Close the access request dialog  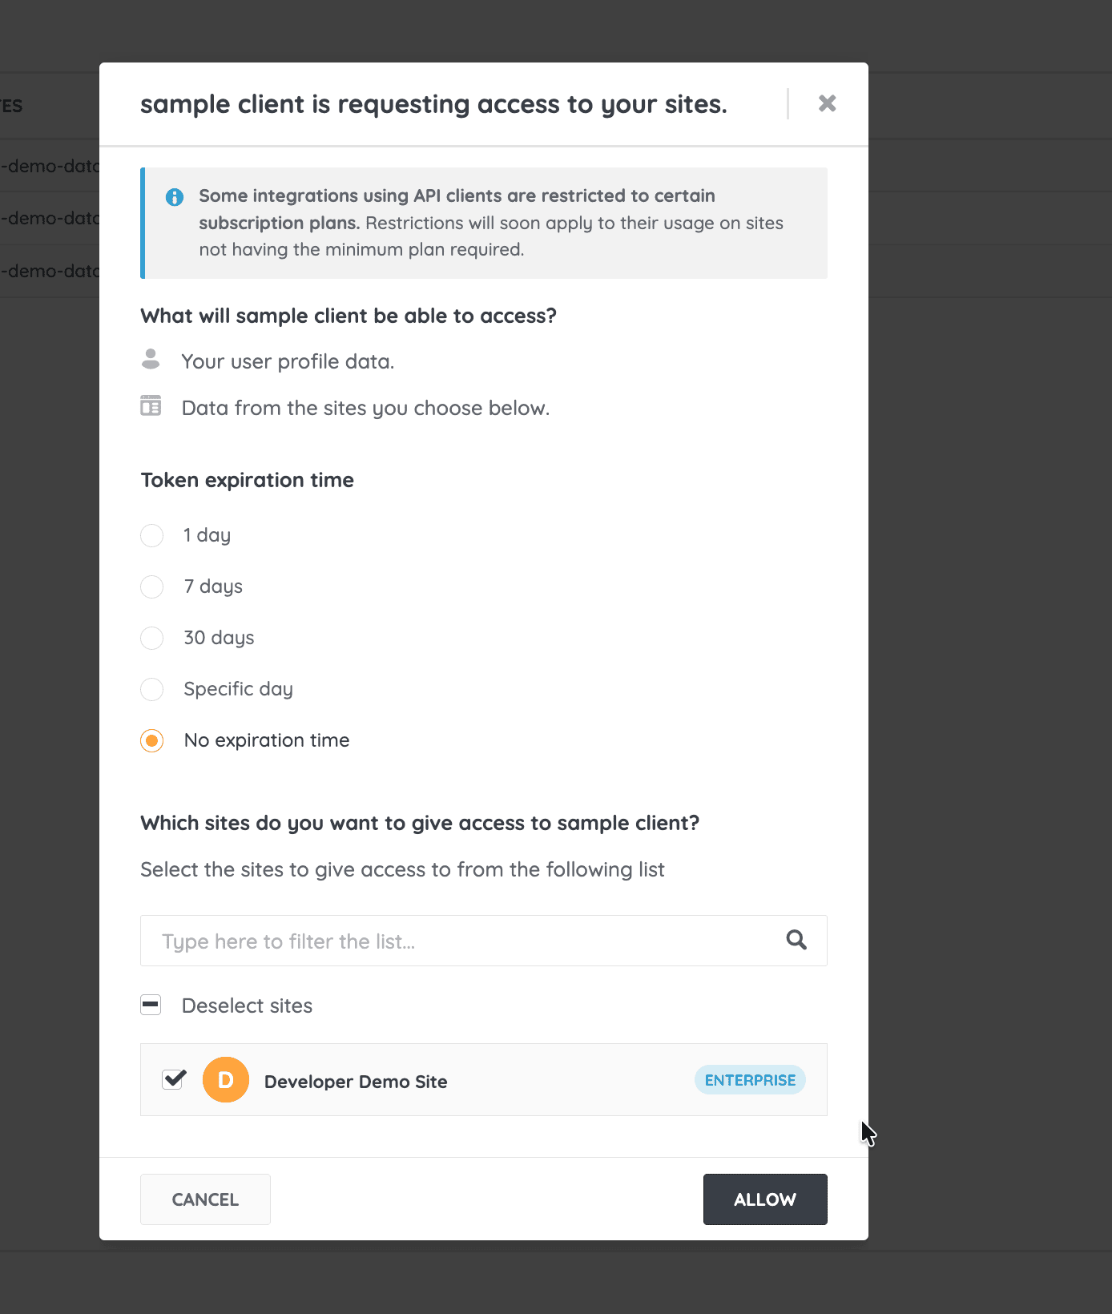[x=827, y=103]
